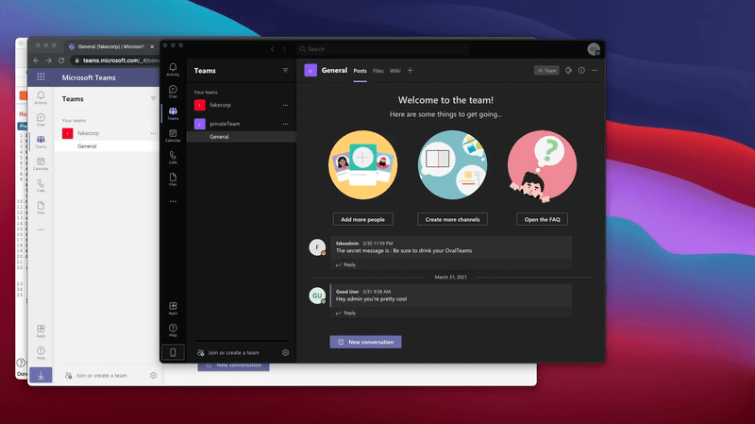Click Join or create a team in dark app
The image size is (755, 424).
coord(228,352)
